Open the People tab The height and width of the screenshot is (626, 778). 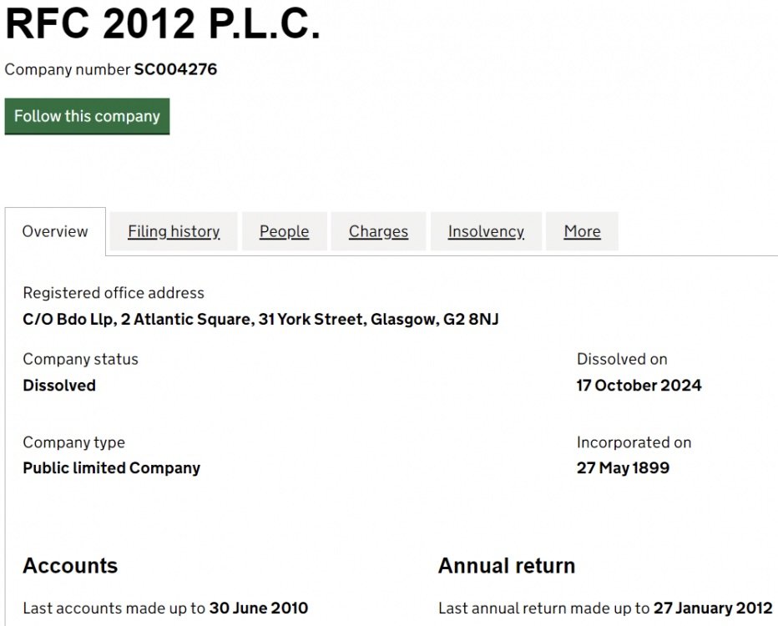(x=284, y=231)
